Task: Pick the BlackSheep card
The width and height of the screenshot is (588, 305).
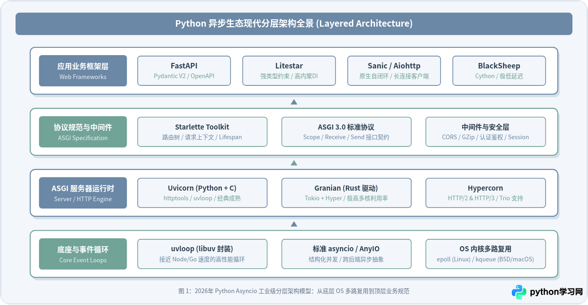Action: click(x=499, y=71)
